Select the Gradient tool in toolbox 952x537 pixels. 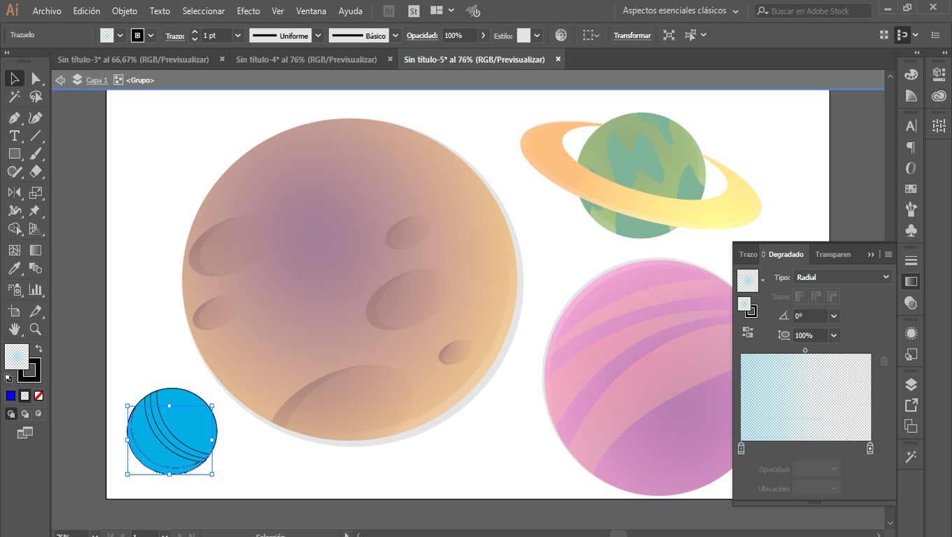36,250
